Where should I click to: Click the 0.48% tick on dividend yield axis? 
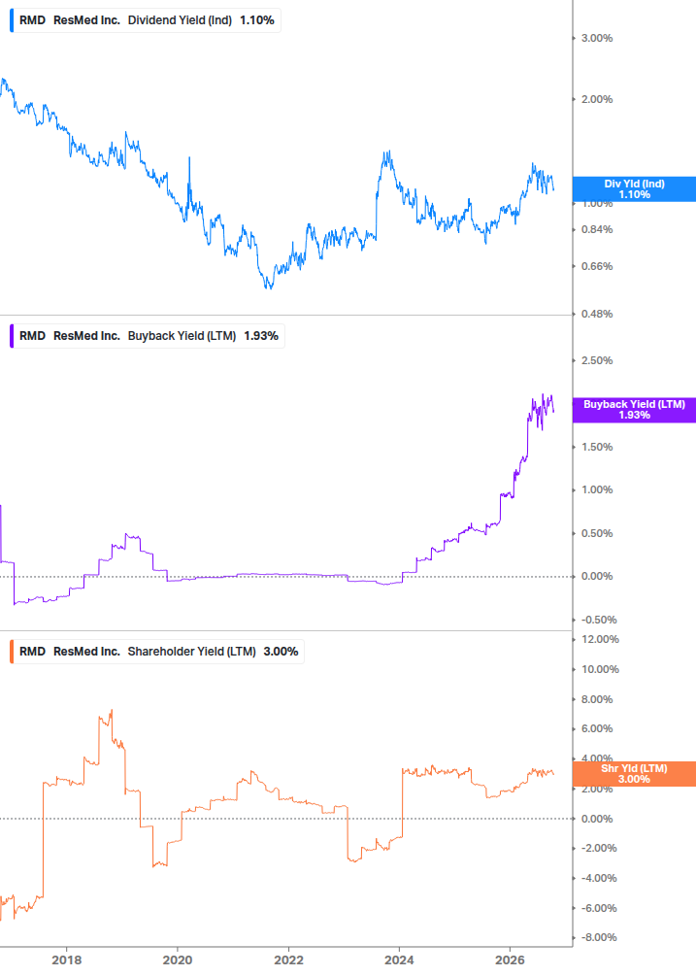click(597, 315)
